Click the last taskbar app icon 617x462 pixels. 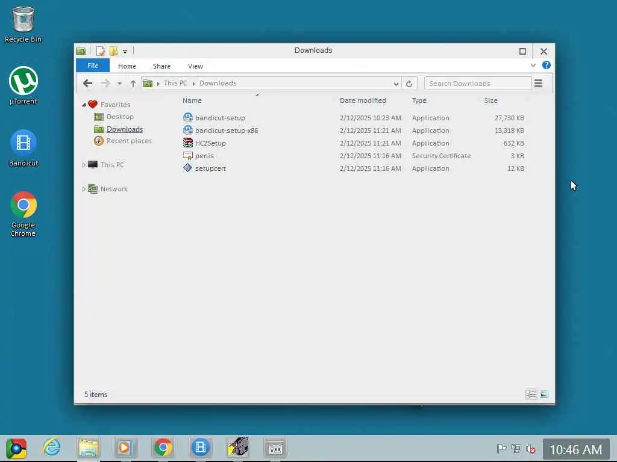point(275,448)
